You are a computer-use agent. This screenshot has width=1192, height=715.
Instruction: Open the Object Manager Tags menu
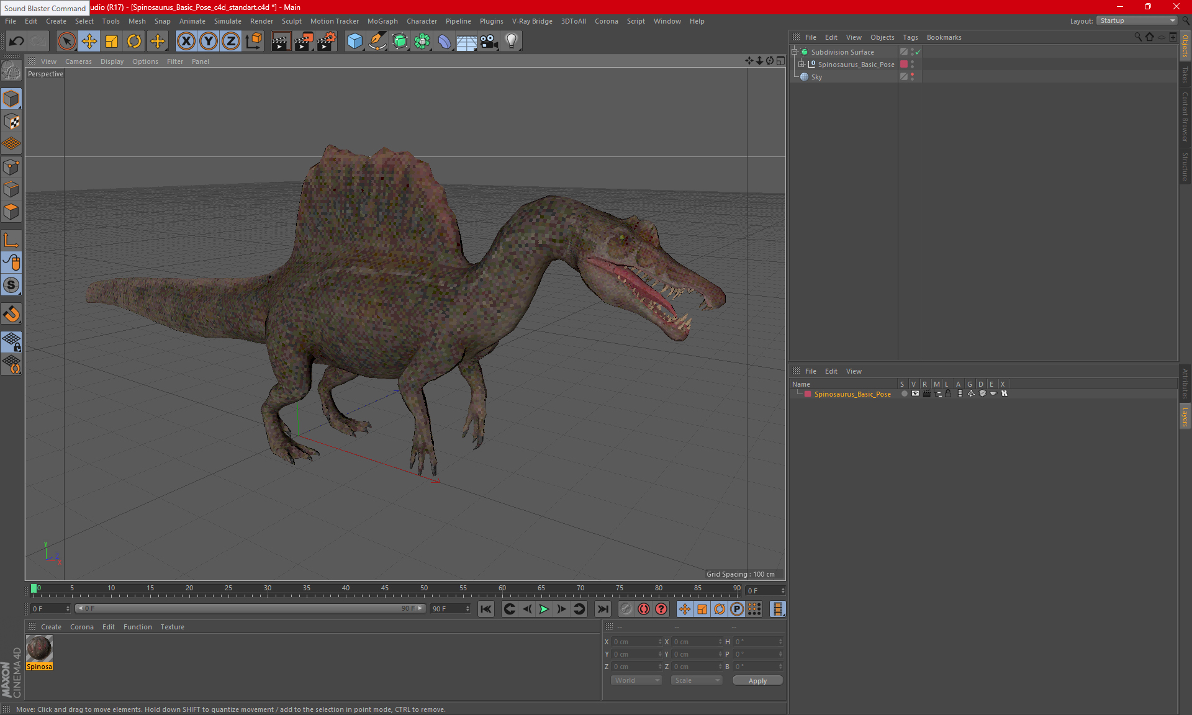coord(910,37)
